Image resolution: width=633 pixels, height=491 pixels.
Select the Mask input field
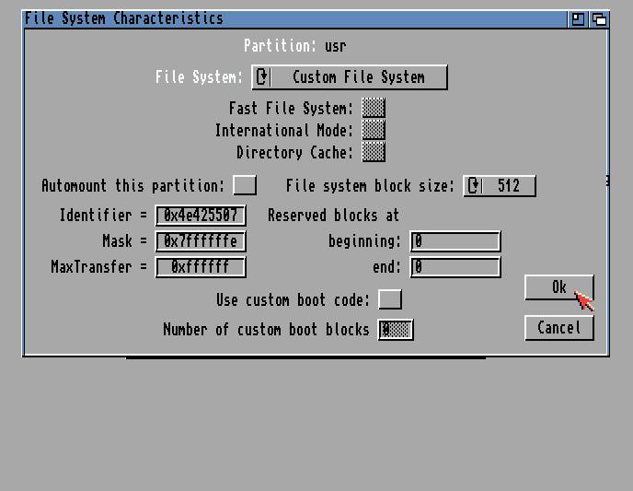201,241
